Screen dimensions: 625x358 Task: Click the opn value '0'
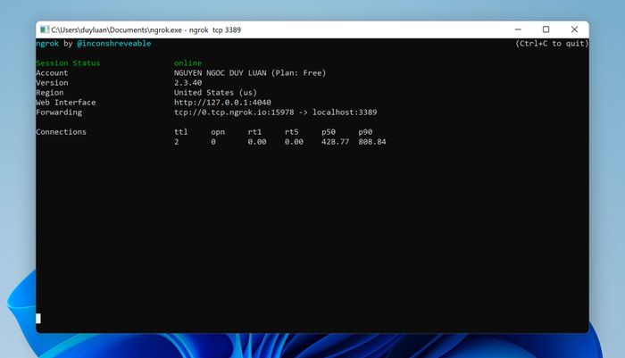point(213,142)
